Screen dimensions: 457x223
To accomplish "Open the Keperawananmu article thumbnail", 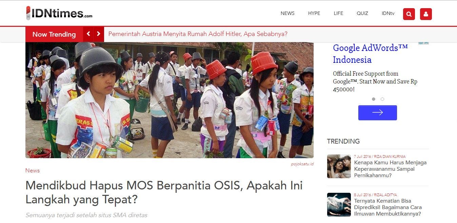I will point(339,166).
